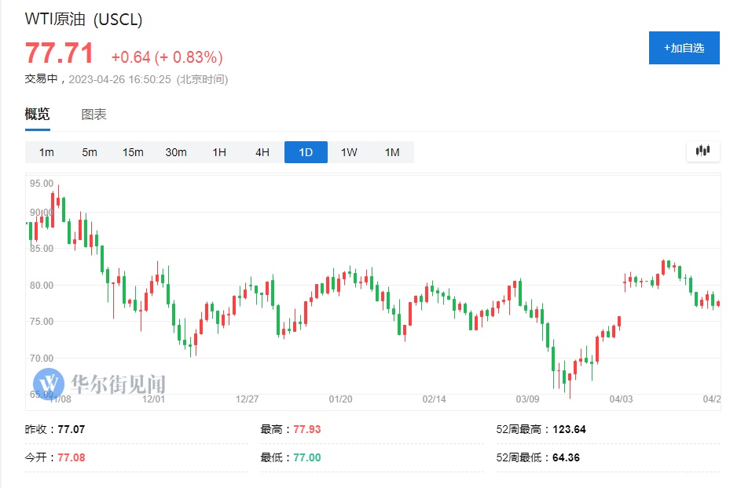Select the active 1D interval

306,152
